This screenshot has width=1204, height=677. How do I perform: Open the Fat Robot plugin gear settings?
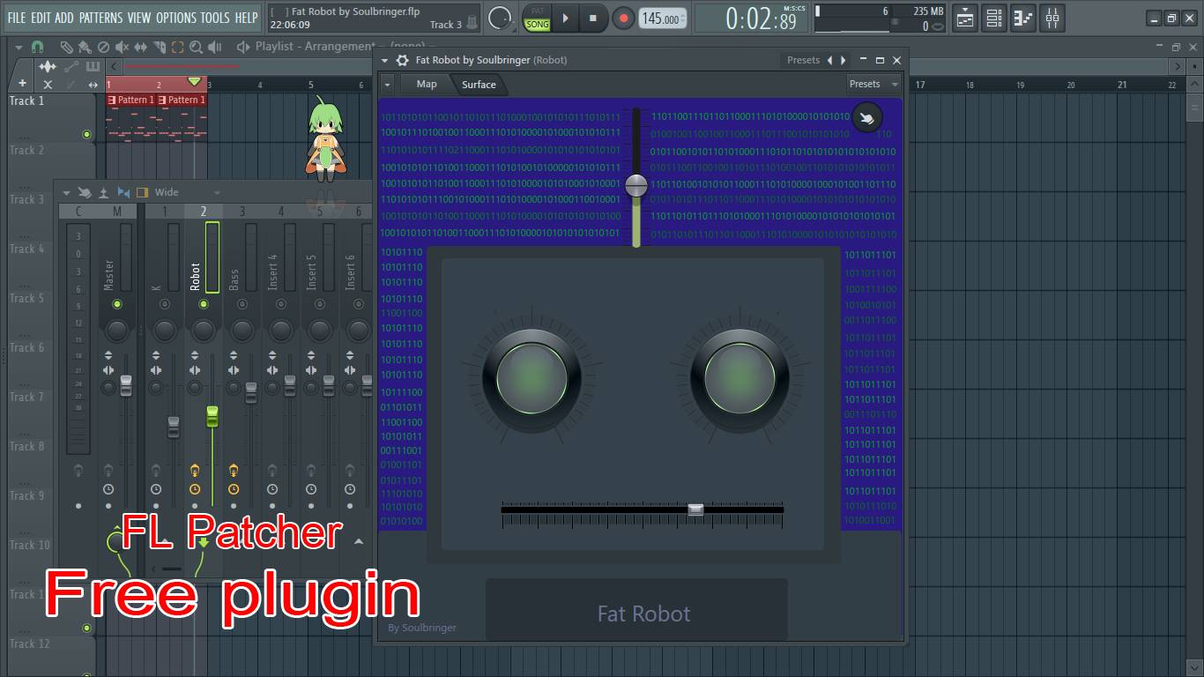point(402,60)
